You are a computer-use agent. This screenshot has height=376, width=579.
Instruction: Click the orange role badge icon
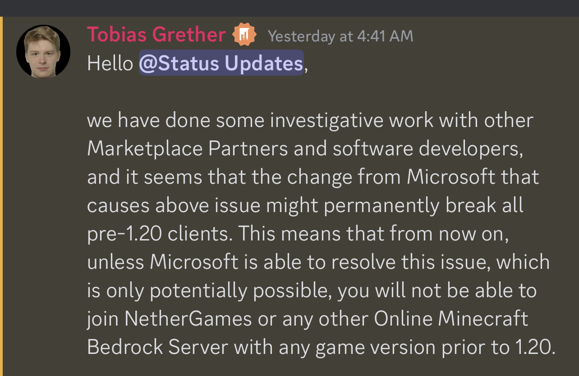[244, 35]
